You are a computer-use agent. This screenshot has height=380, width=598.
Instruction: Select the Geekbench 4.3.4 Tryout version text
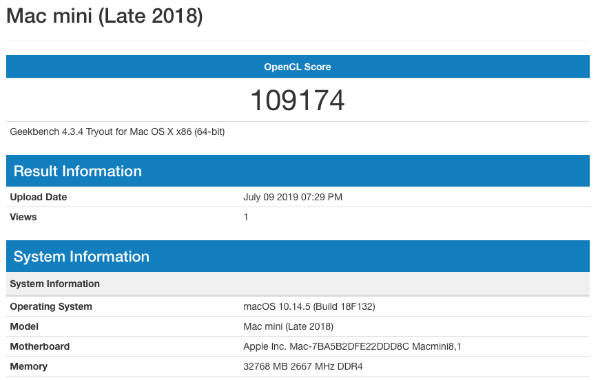[x=117, y=132]
